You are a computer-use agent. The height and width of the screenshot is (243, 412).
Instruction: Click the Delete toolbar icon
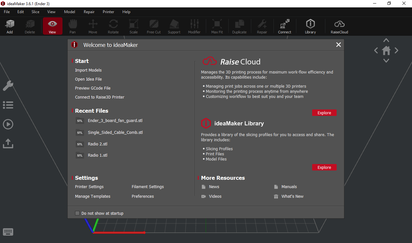coord(30,26)
